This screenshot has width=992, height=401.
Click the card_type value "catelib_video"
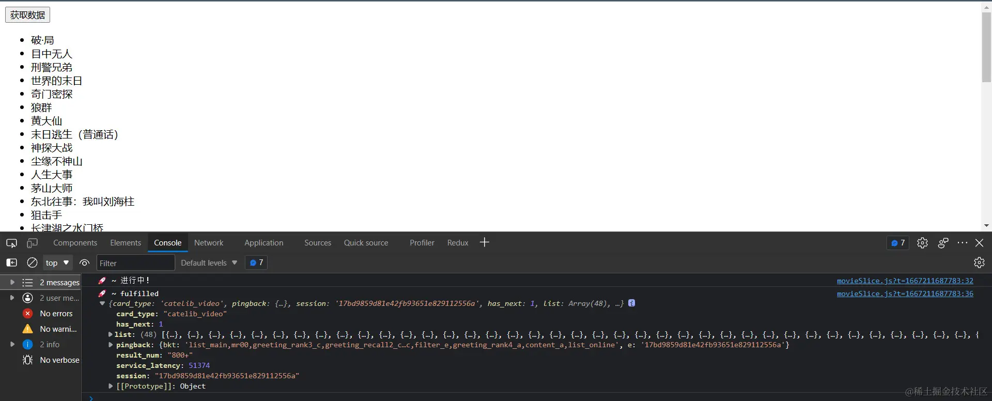click(x=195, y=314)
